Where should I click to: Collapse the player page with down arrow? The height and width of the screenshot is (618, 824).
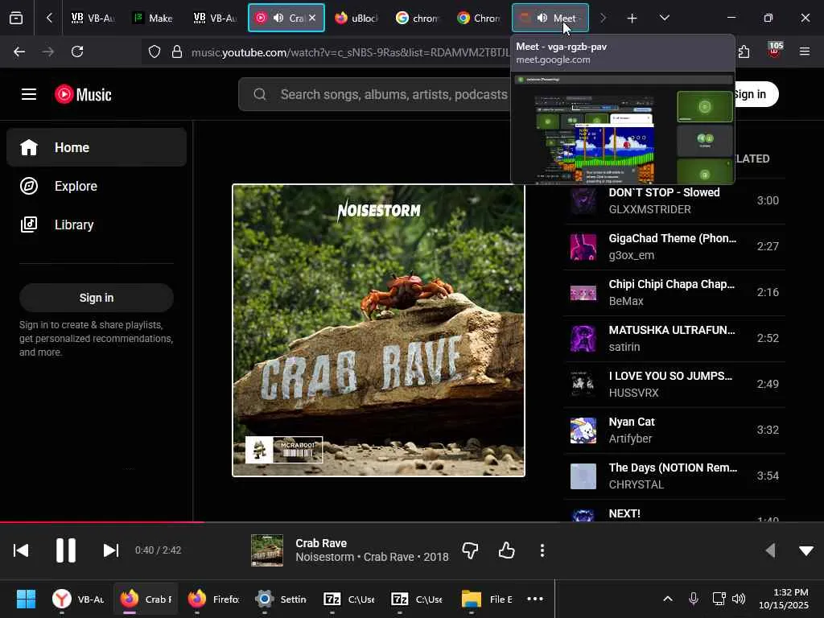pyautogui.click(x=806, y=550)
